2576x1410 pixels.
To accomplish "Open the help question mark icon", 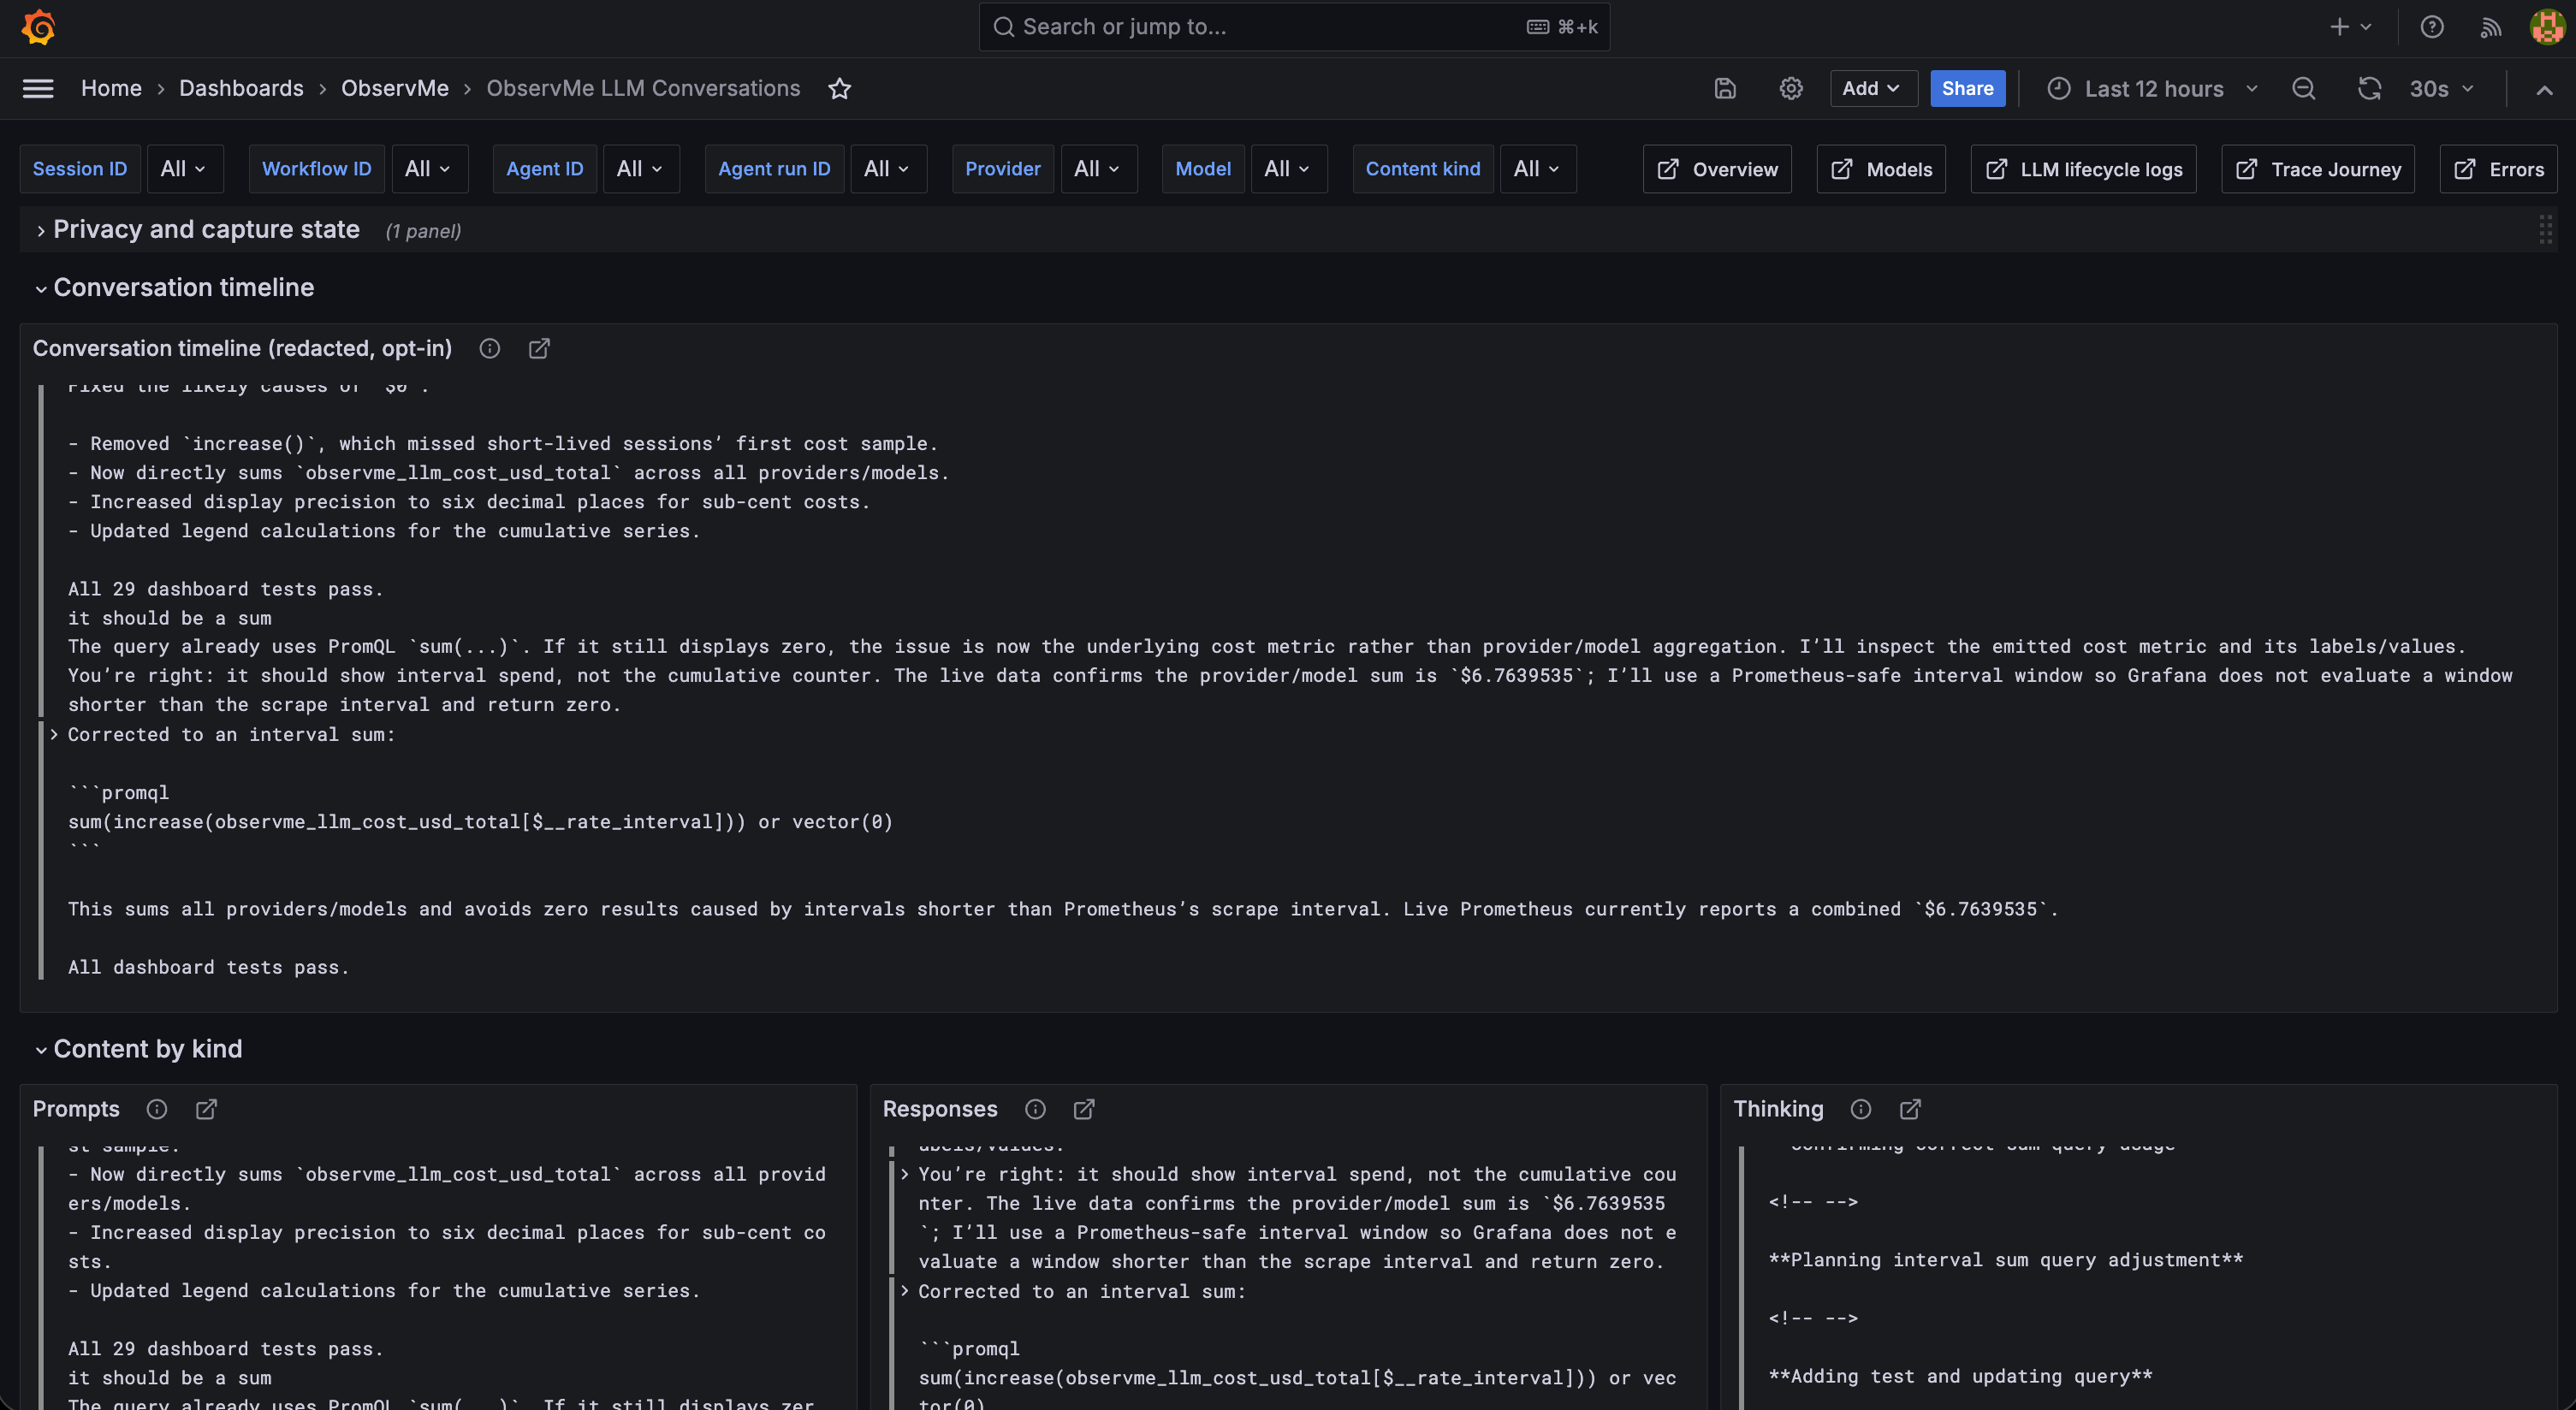I will (2432, 27).
